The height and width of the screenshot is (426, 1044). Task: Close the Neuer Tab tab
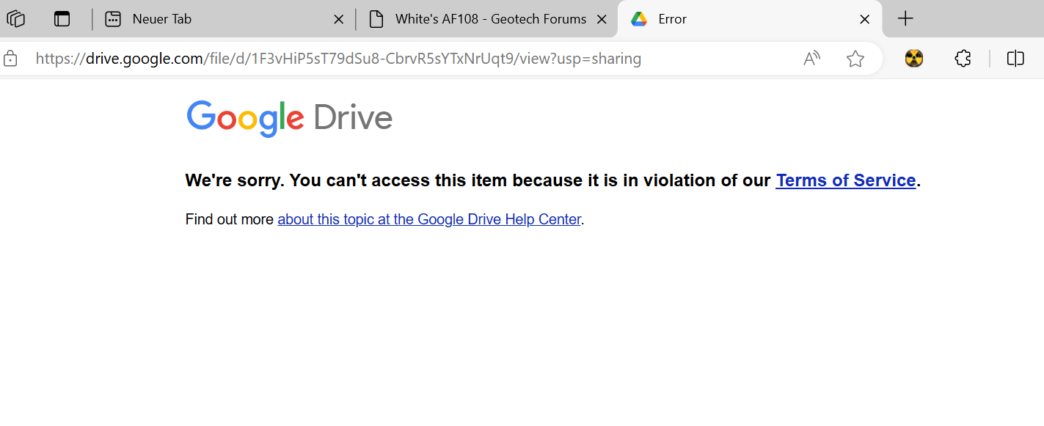pos(339,20)
